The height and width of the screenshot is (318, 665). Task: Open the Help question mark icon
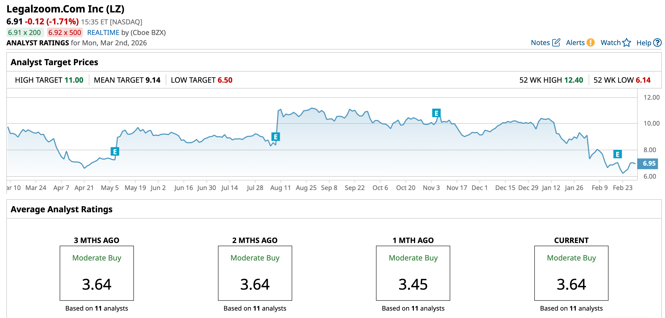(x=658, y=43)
